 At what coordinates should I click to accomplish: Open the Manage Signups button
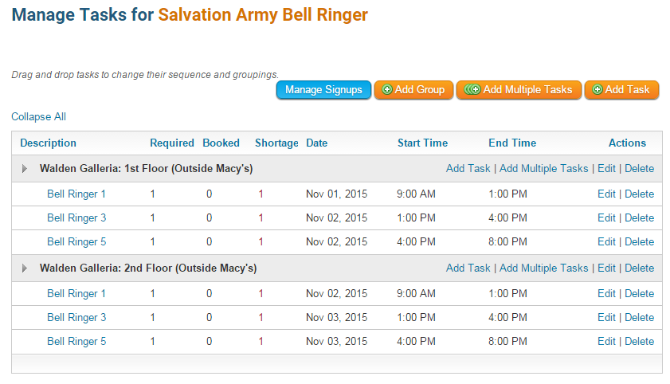[323, 90]
